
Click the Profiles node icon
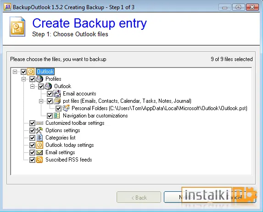click(x=39, y=79)
